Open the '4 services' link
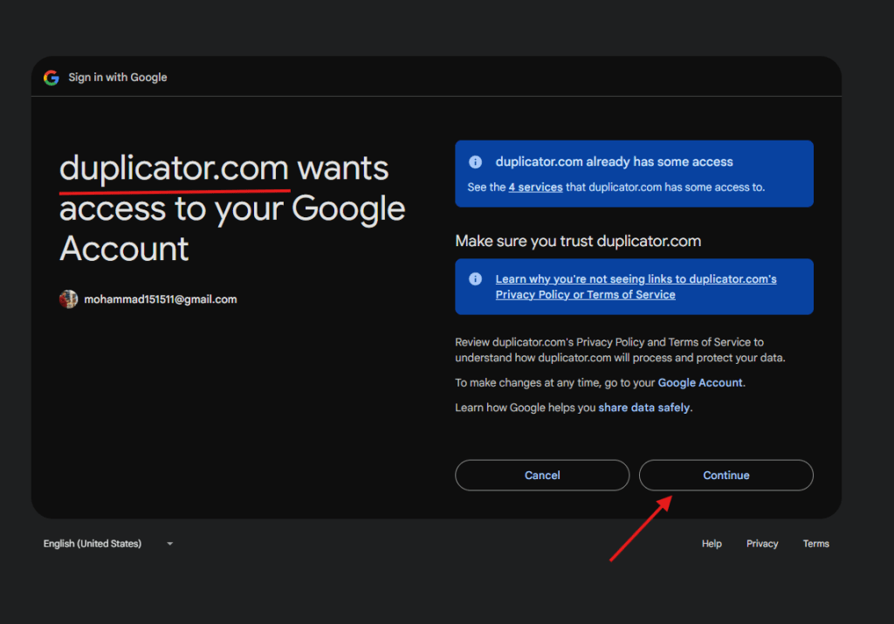The width and height of the screenshot is (894, 624). pyautogui.click(x=535, y=188)
